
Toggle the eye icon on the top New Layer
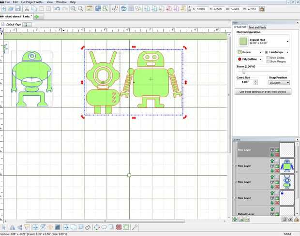coord(272,150)
